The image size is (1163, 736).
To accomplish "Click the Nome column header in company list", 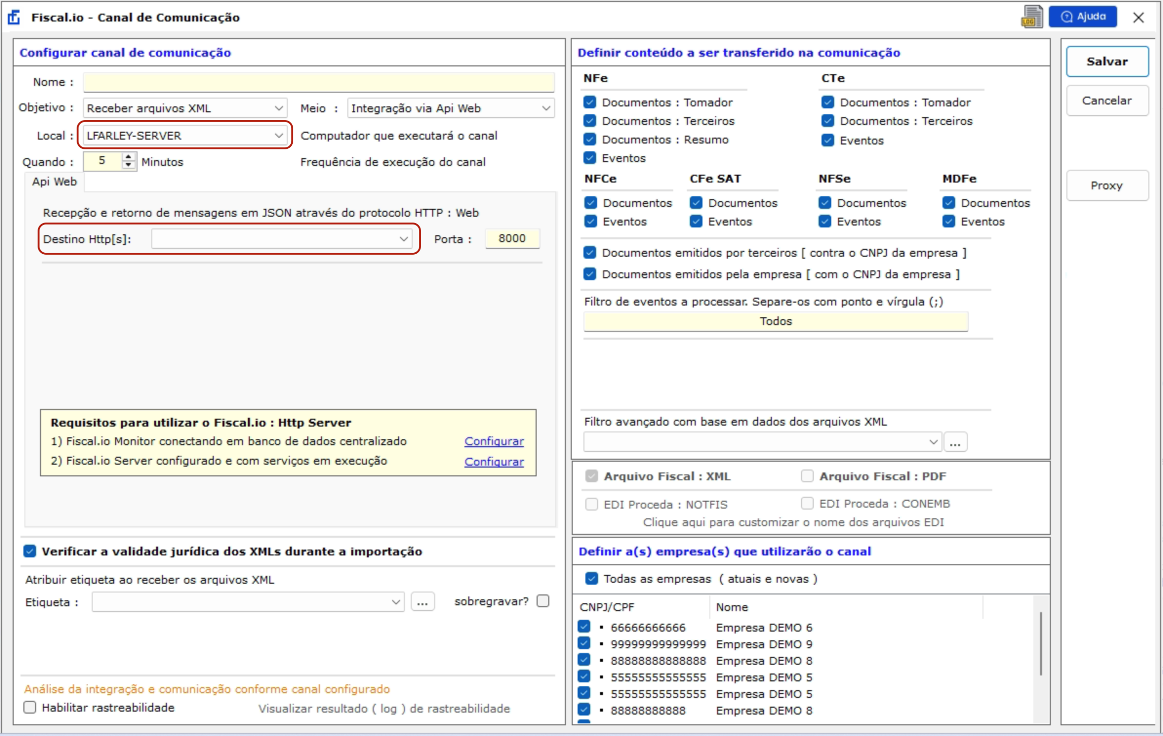I will pos(732,607).
